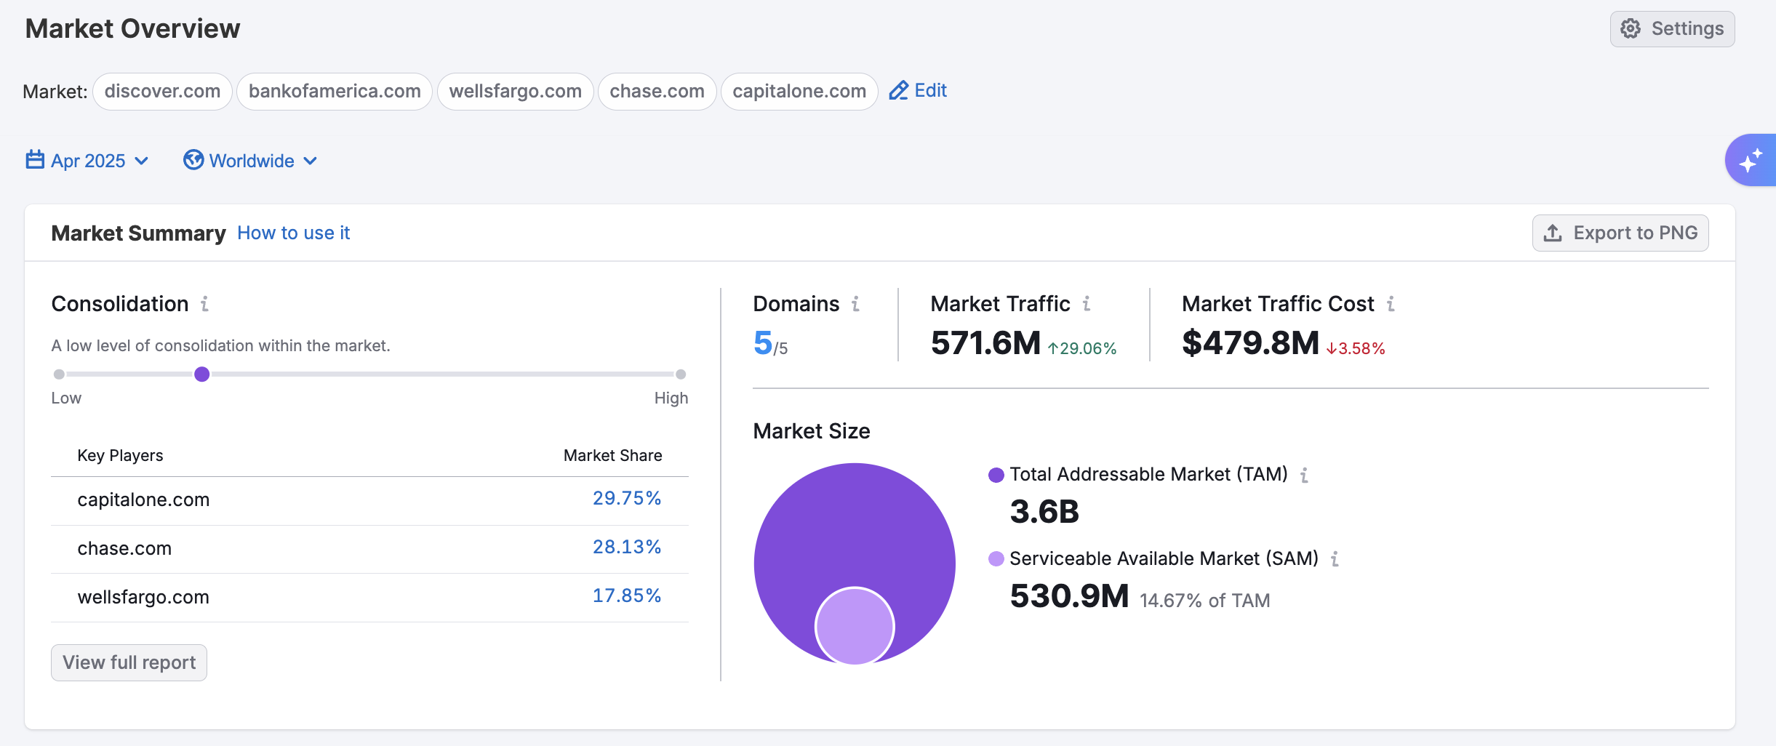This screenshot has height=746, width=1776.
Task: Open Settings with the gear button
Action: point(1672,29)
